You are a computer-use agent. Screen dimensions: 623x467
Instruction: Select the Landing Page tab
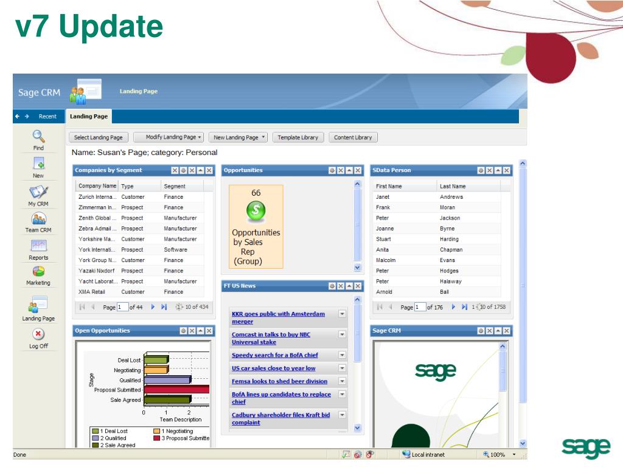click(x=89, y=116)
